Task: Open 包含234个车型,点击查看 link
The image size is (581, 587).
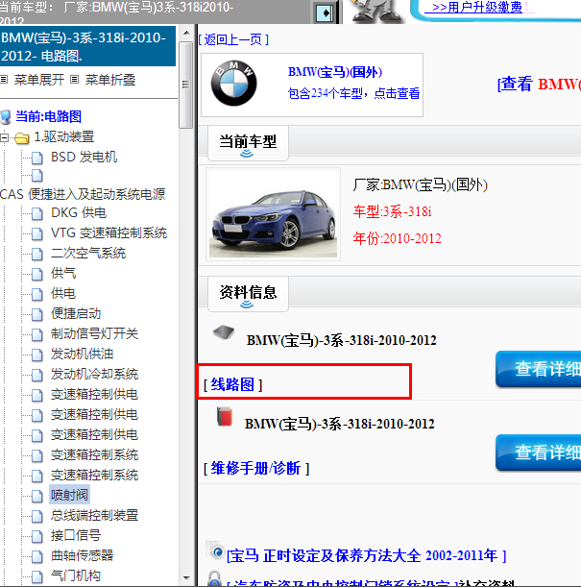Action: coord(353,93)
